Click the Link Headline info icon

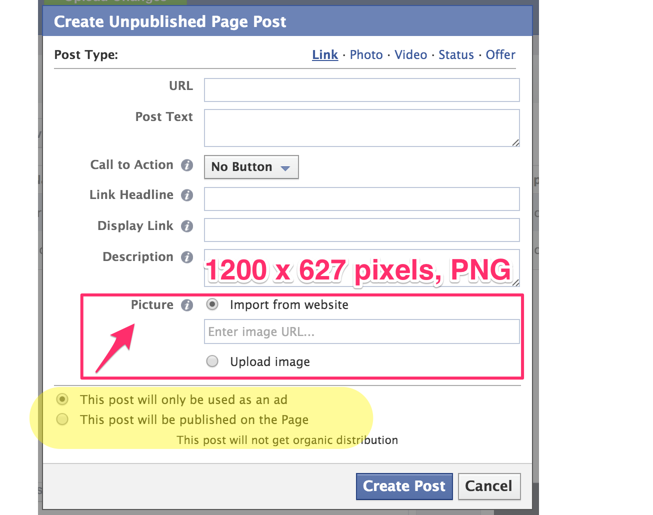[x=187, y=195]
